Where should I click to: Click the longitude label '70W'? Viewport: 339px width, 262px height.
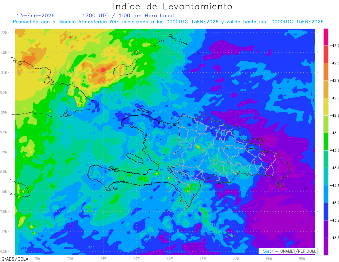(236, 258)
